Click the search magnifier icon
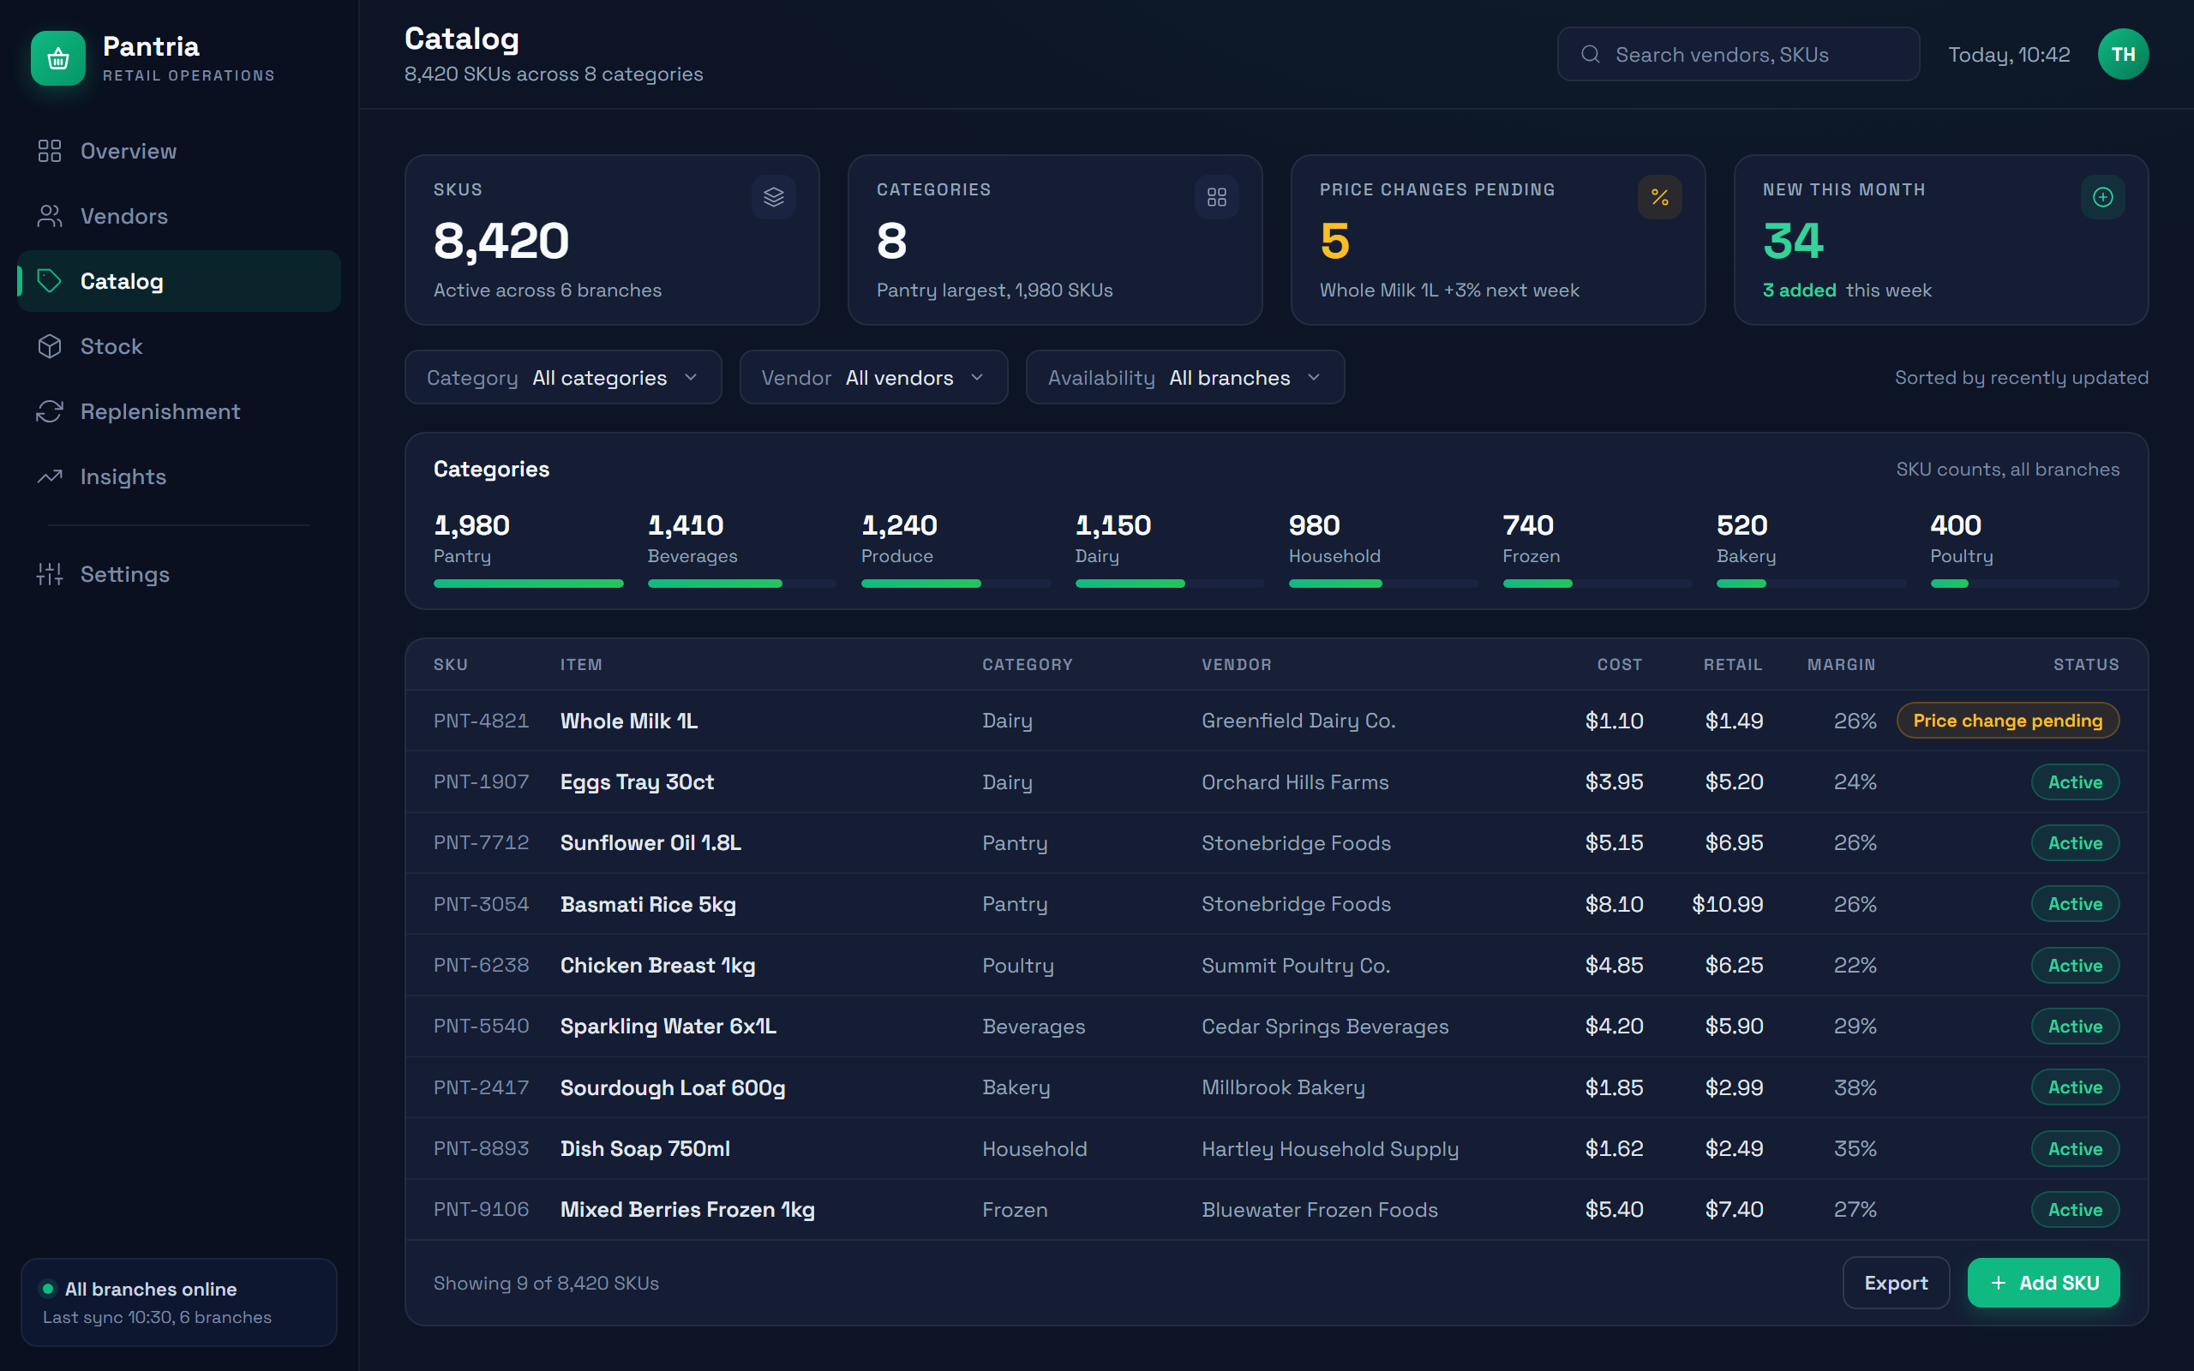Image resolution: width=2194 pixels, height=1371 pixels. point(1590,54)
